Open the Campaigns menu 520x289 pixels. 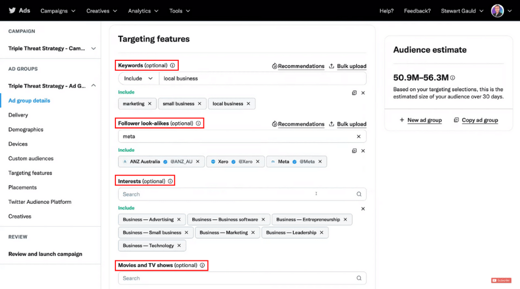pyautogui.click(x=58, y=11)
